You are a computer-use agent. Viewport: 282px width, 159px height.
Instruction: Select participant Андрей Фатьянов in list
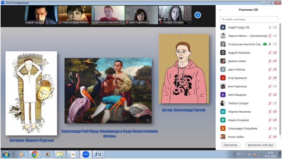249,53
